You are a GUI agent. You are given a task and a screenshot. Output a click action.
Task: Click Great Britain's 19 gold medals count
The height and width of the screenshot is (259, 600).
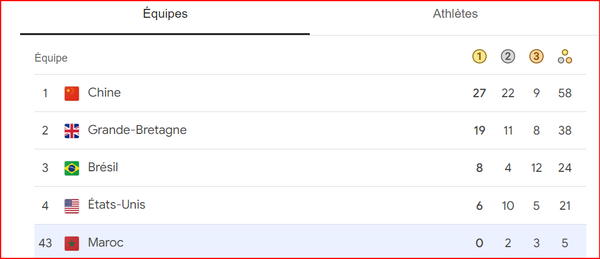point(479,130)
